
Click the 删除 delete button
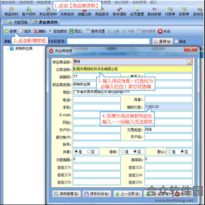click(40, 31)
